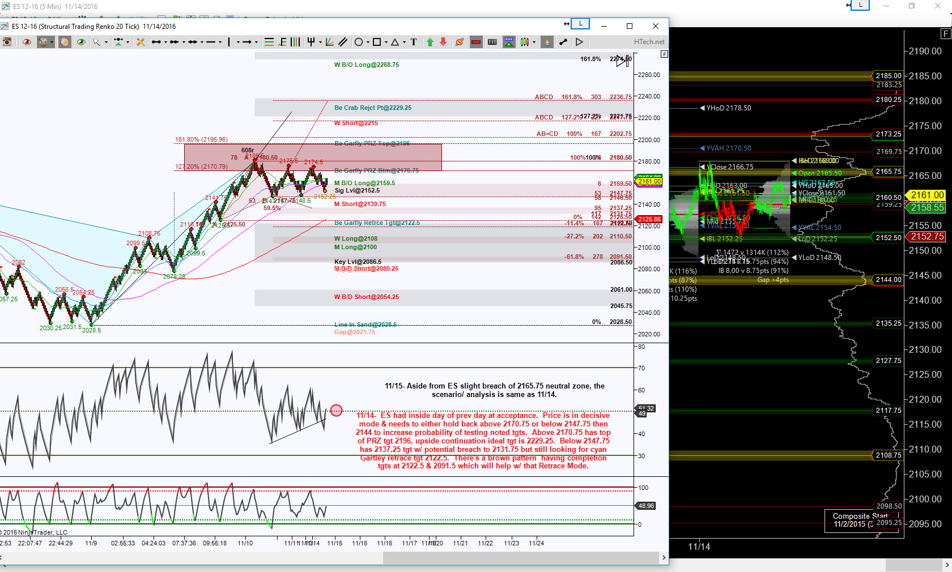Image resolution: width=952 pixels, height=572 pixels.
Task: Click the red down arrow marker tool
Action: click(443, 42)
